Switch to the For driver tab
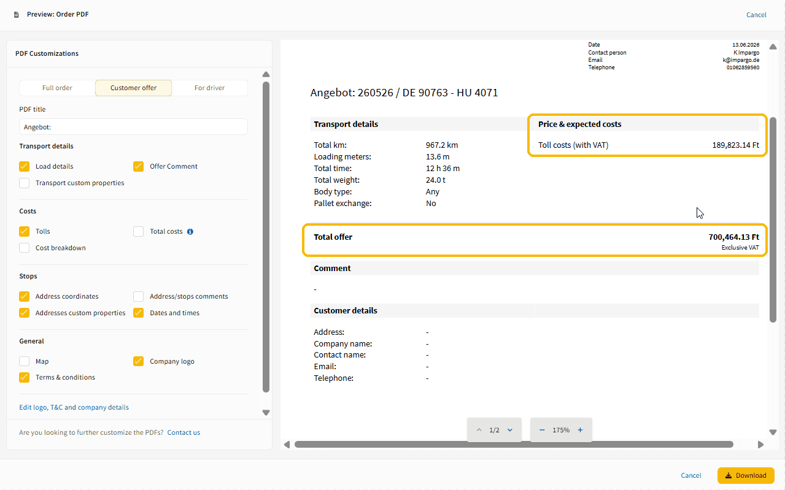The width and height of the screenshot is (785, 490). 209,88
